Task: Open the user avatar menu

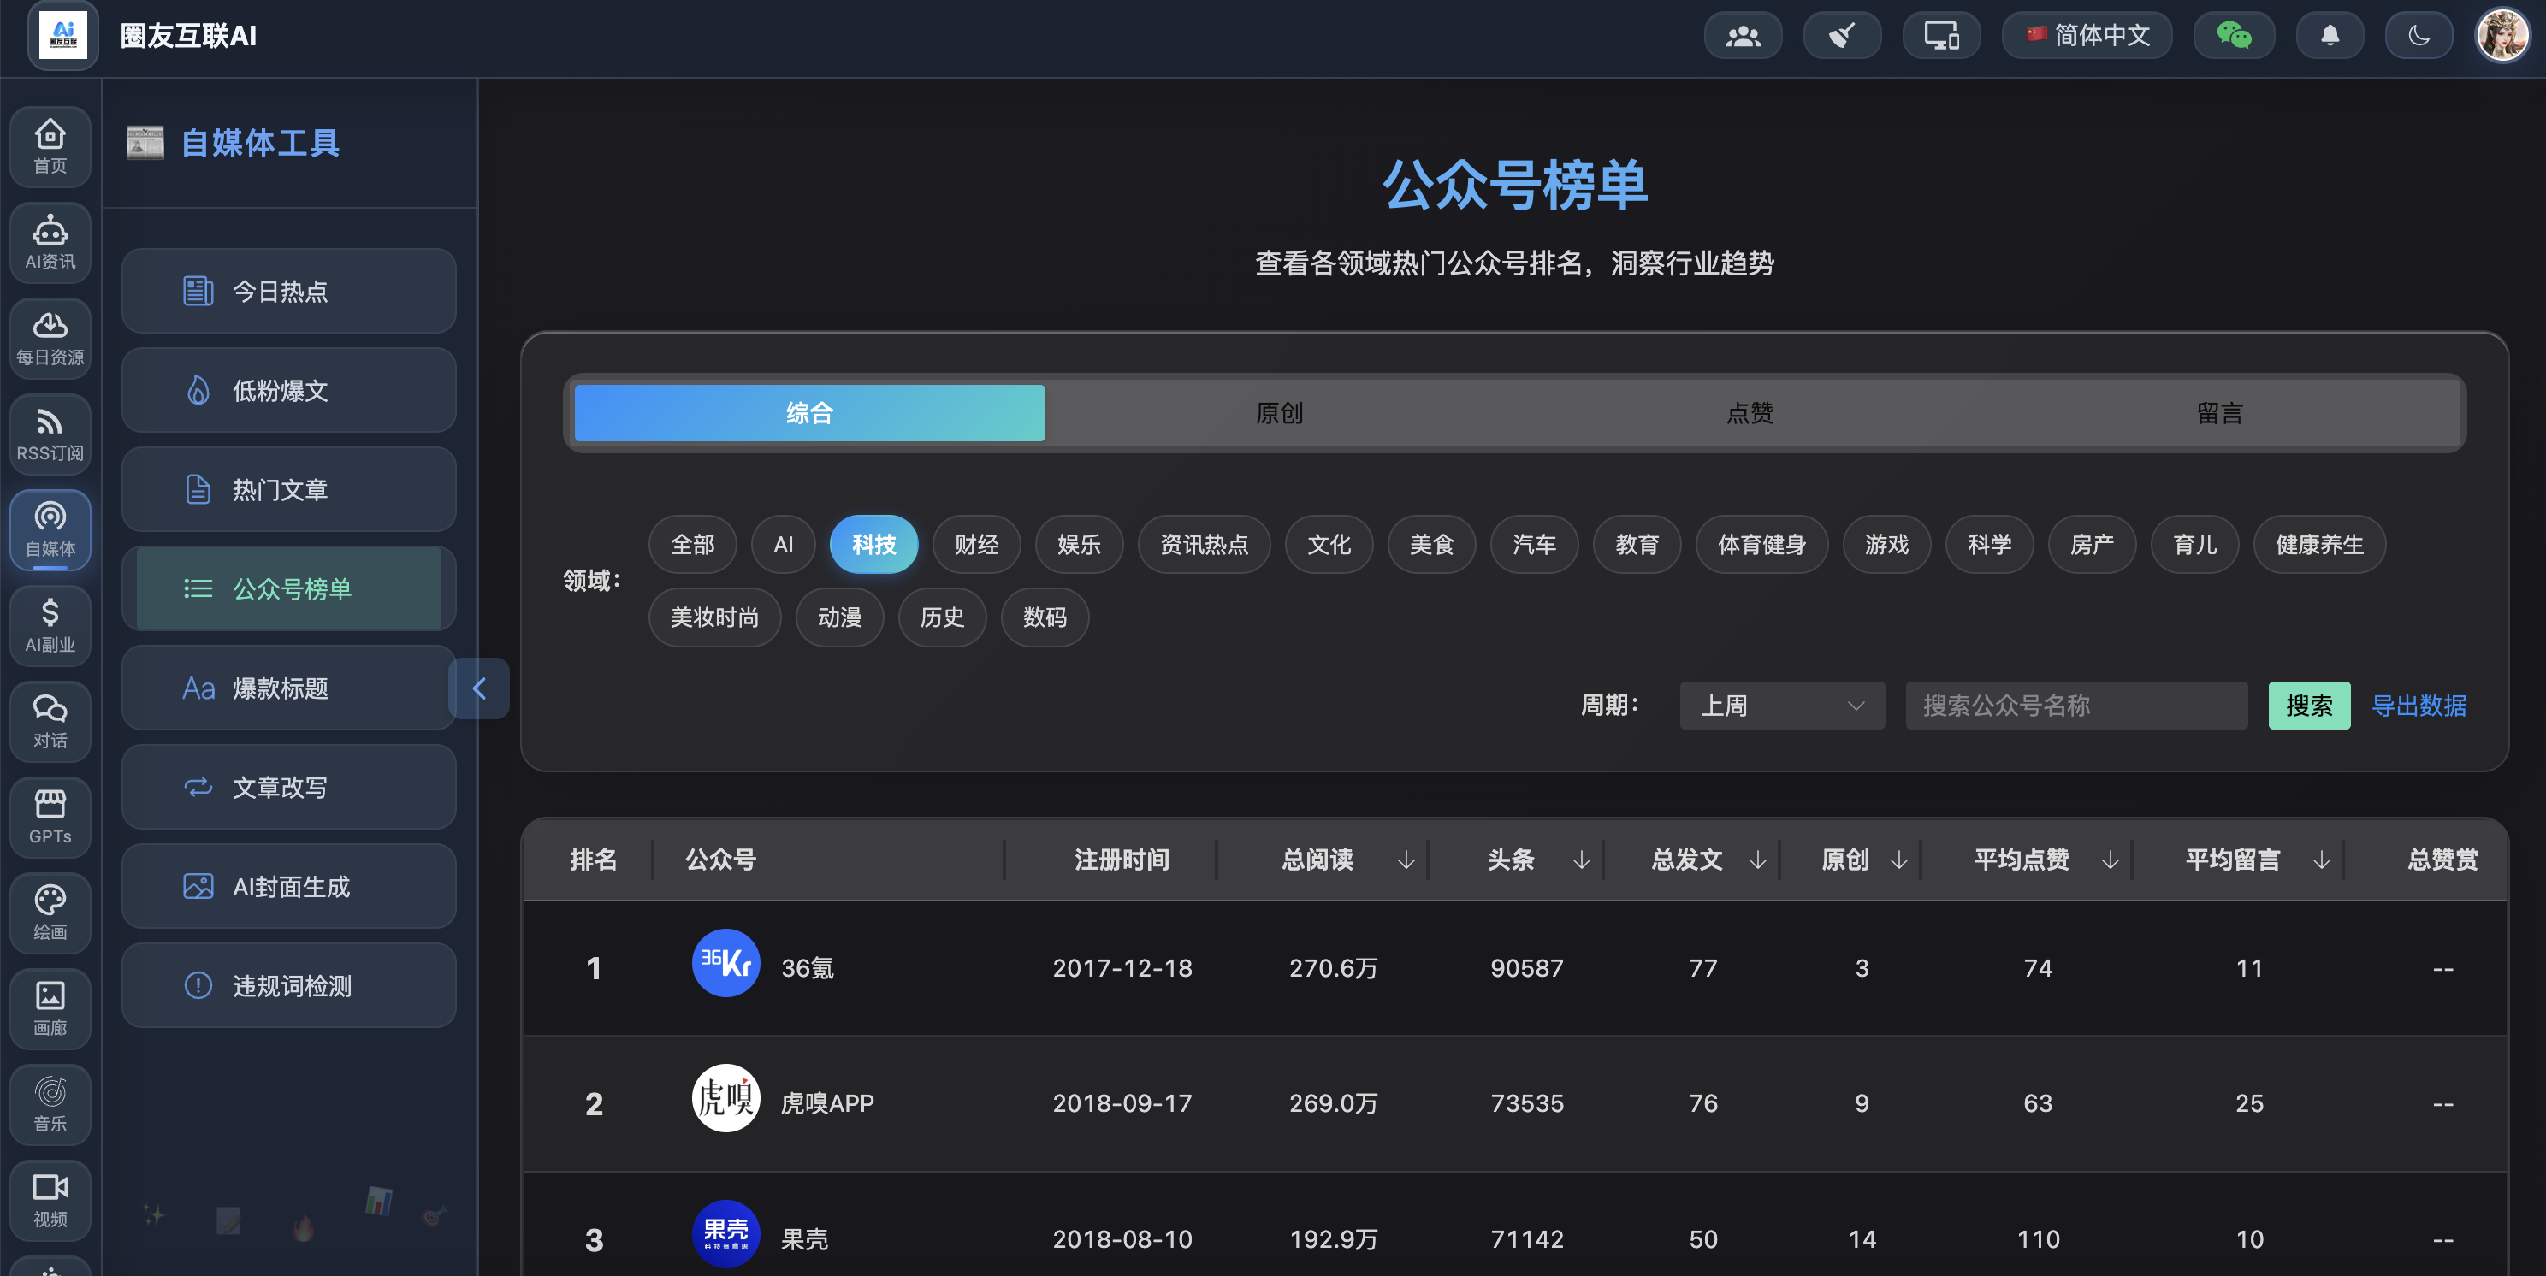Action: tap(2502, 37)
